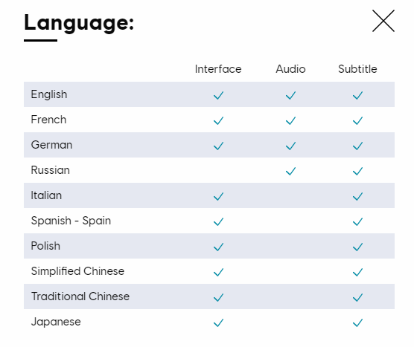Click the French audio checkmark

(290, 120)
